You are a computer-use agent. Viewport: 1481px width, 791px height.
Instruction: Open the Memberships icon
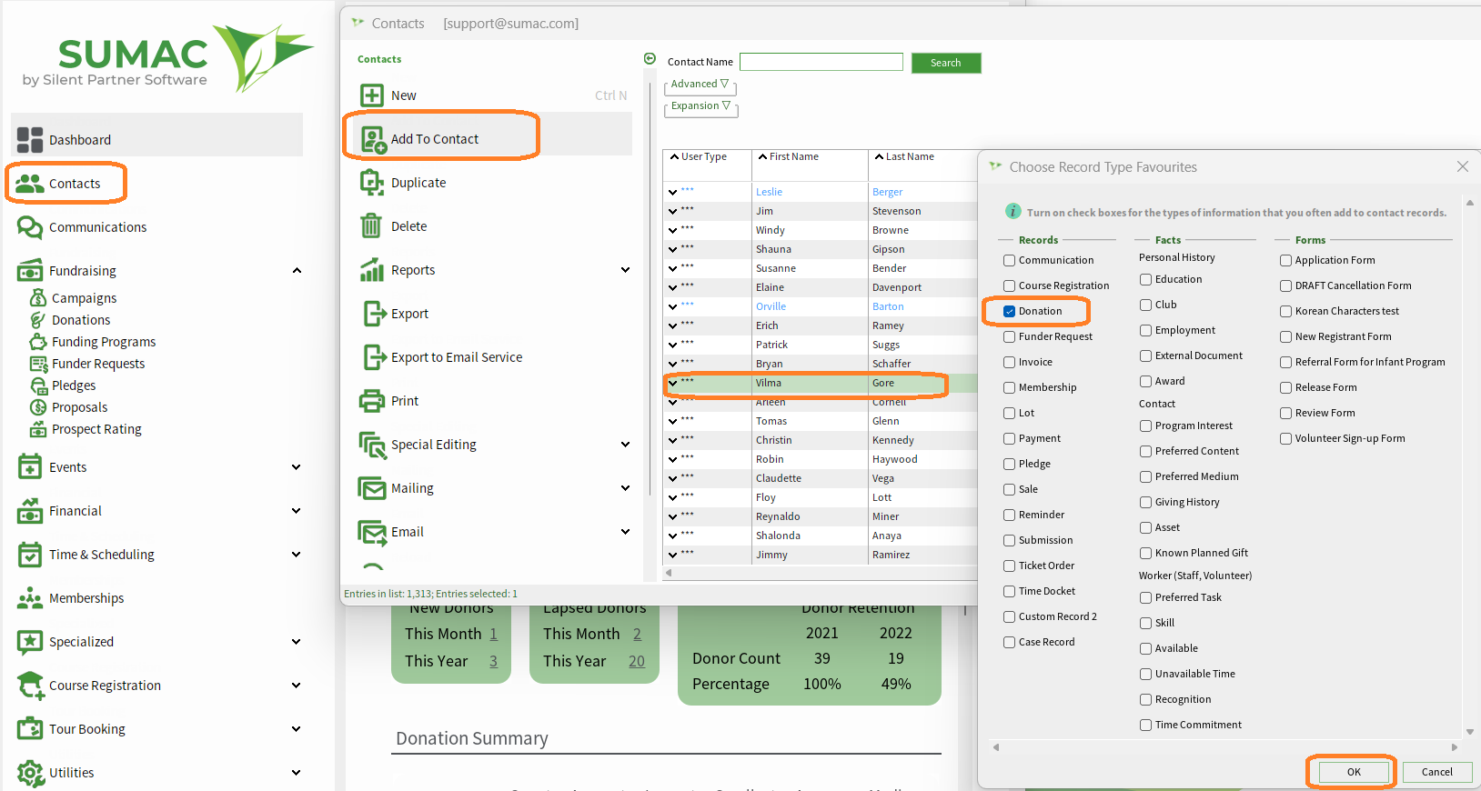30,598
